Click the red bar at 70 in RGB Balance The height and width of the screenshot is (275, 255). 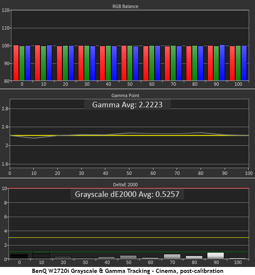point(167,63)
